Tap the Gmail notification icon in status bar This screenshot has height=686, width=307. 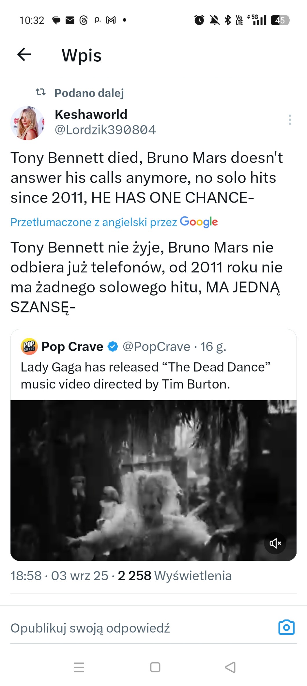click(111, 20)
